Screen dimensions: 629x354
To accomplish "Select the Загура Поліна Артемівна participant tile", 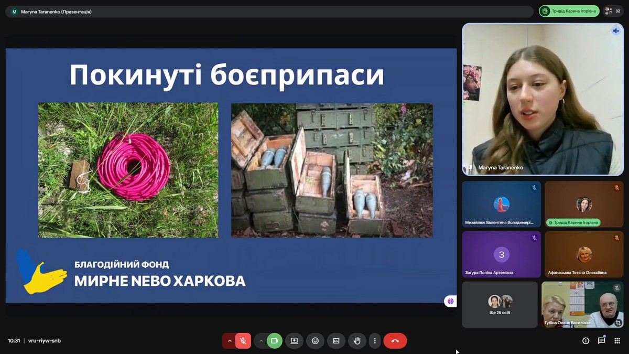I will click(501, 255).
